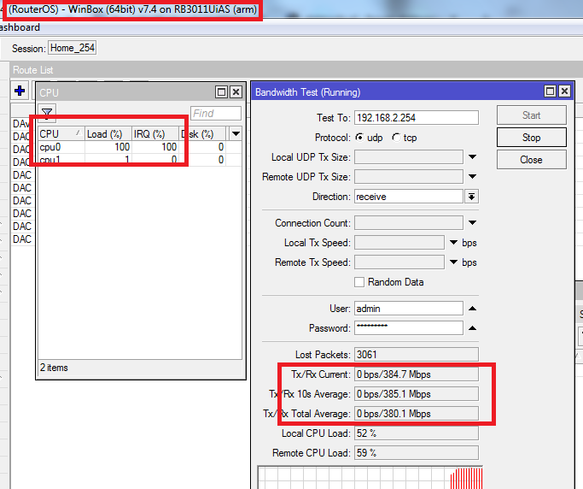Stop the running bandwidth test
Screen dimensions: 583x489
click(x=531, y=138)
